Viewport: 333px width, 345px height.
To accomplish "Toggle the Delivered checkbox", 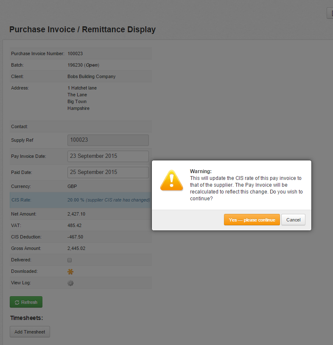I will pyautogui.click(x=70, y=260).
